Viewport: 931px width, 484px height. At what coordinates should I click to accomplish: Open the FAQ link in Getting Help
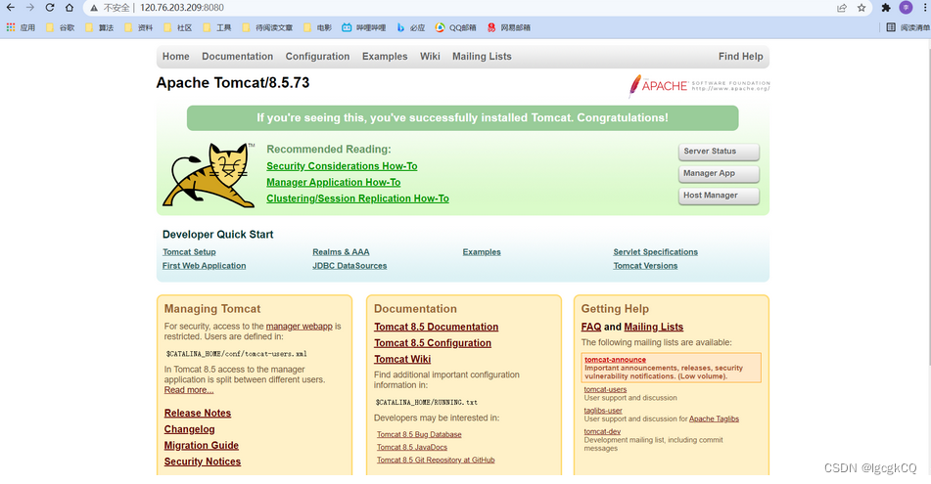pyautogui.click(x=590, y=327)
